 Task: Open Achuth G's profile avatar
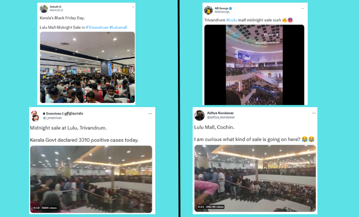tap(43, 8)
